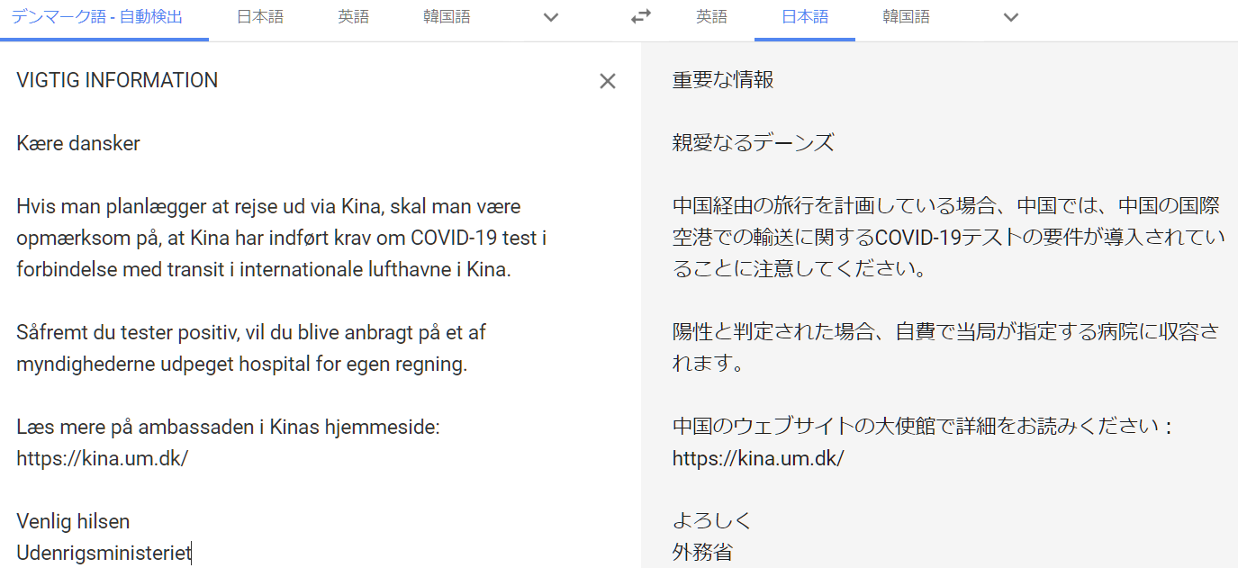Swap source and target languages
Image resolution: width=1238 pixels, height=568 pixels.
(640, 17)
